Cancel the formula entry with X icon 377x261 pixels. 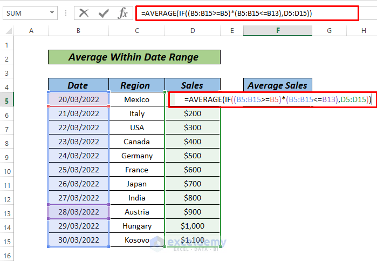click(x=84, y=13)
